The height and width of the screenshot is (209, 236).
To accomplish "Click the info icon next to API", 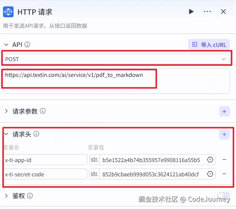I will [x=27, y=45].
